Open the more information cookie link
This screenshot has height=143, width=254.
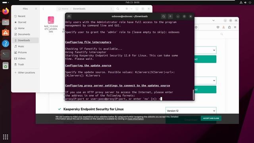[x=136, y=119]
